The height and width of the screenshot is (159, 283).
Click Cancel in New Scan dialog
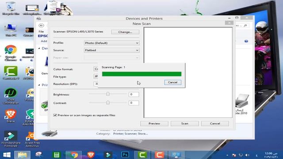215,124
